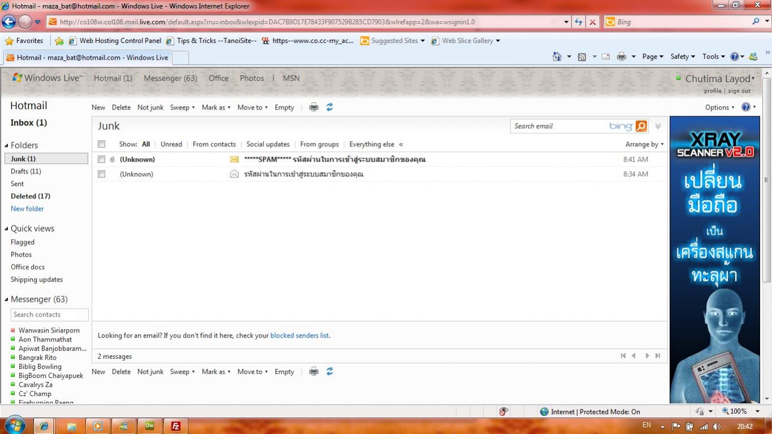This screenshot has height=434, width=772.
Task: Open the Sweep dropdown in top toolbar
Action: pyautogui.click(x=182, y=107)
